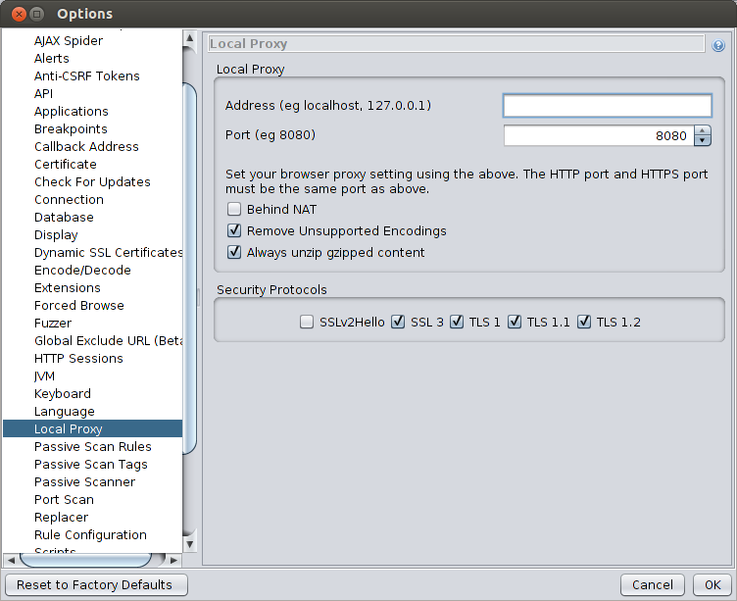Toggle Always unzip gzipped content
Screen dimensions: 737x601
pos(234,252)
